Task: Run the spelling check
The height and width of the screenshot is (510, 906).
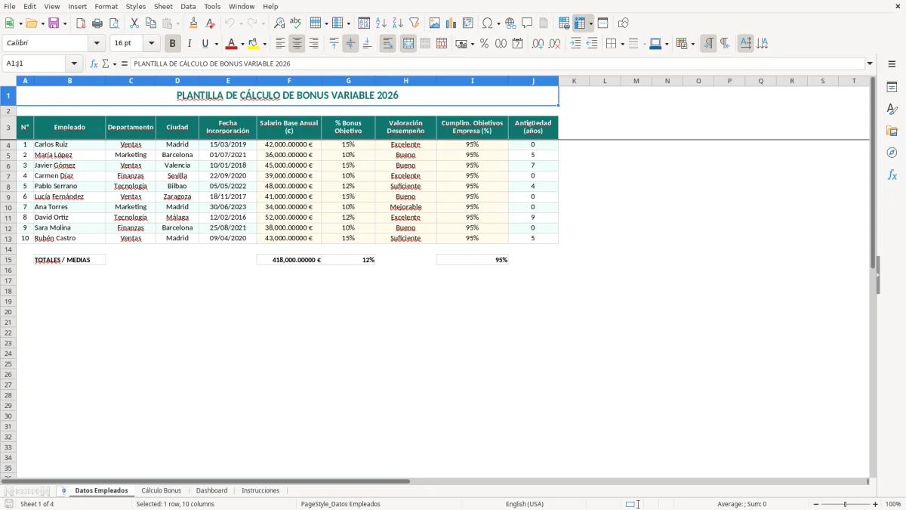Action: point(296,23)
